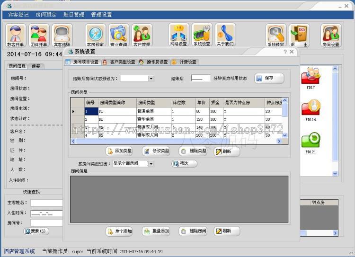Click the 房间号 field in 快速查找

pyautogui.click(x=46, y=223)
